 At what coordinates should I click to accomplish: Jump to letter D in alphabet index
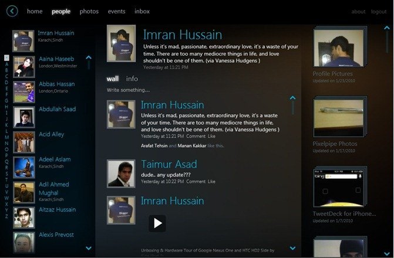(7, 82)
